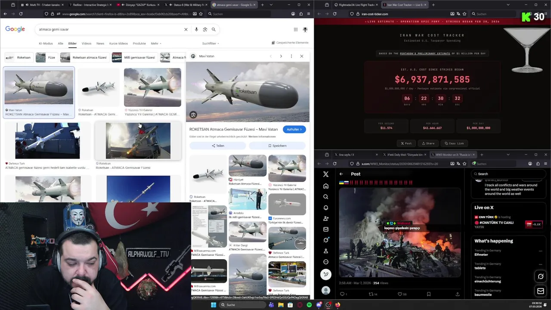Open Grok icon in the X sidebar
551x310 pixels.
point(326,240)
